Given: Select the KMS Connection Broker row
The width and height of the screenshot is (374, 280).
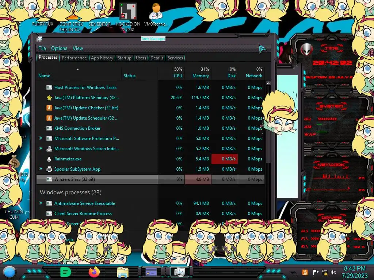Looking at the screenshot, I should [150, 128].
